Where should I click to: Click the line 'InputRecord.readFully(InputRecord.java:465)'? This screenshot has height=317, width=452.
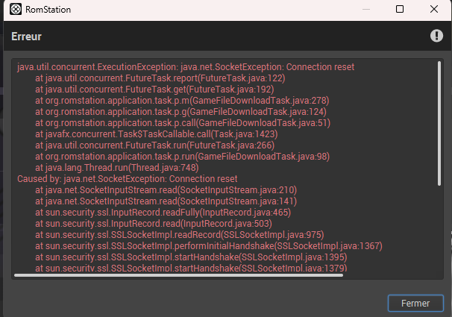pos(163,213)
